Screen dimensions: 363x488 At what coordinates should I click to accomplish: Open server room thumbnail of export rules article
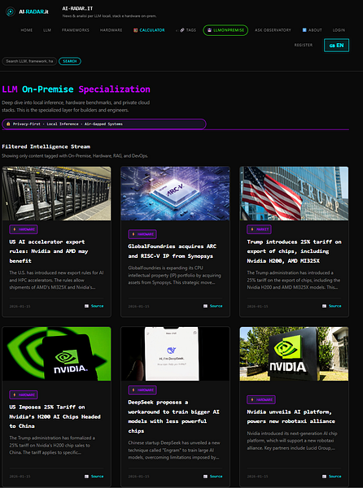point(56,194)
